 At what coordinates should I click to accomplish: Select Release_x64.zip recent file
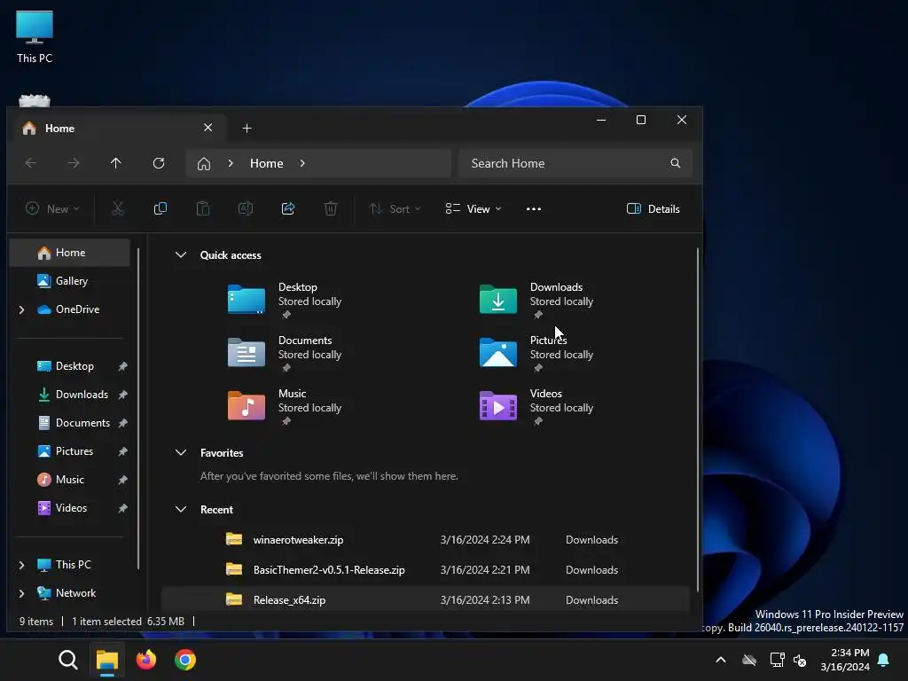pyautogui.click(x=426, y=600)
